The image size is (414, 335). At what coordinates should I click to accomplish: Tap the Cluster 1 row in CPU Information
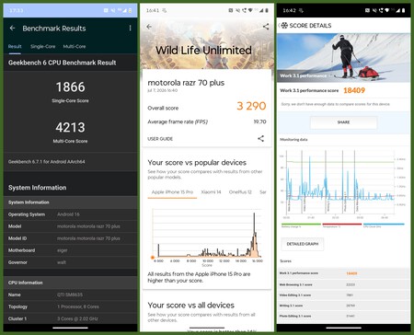[70, 318]
